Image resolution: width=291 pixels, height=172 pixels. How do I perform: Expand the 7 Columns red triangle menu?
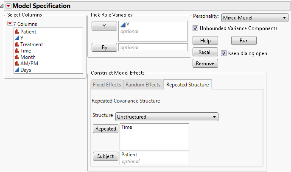10,24
